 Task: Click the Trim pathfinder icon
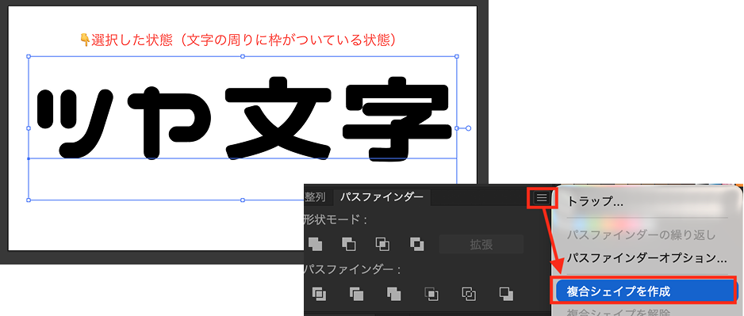pyautogui.click(x=356, y=294)
